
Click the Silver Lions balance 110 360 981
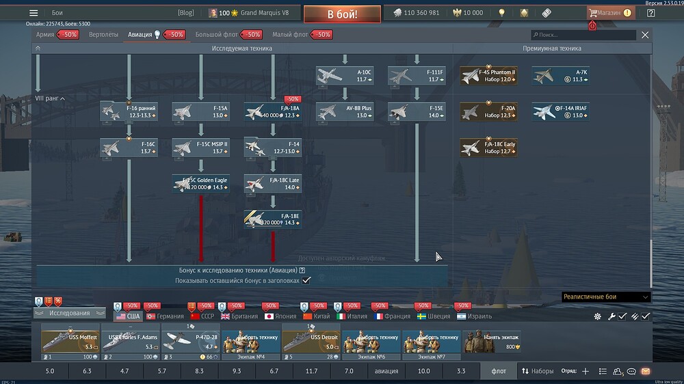point(416,13)
